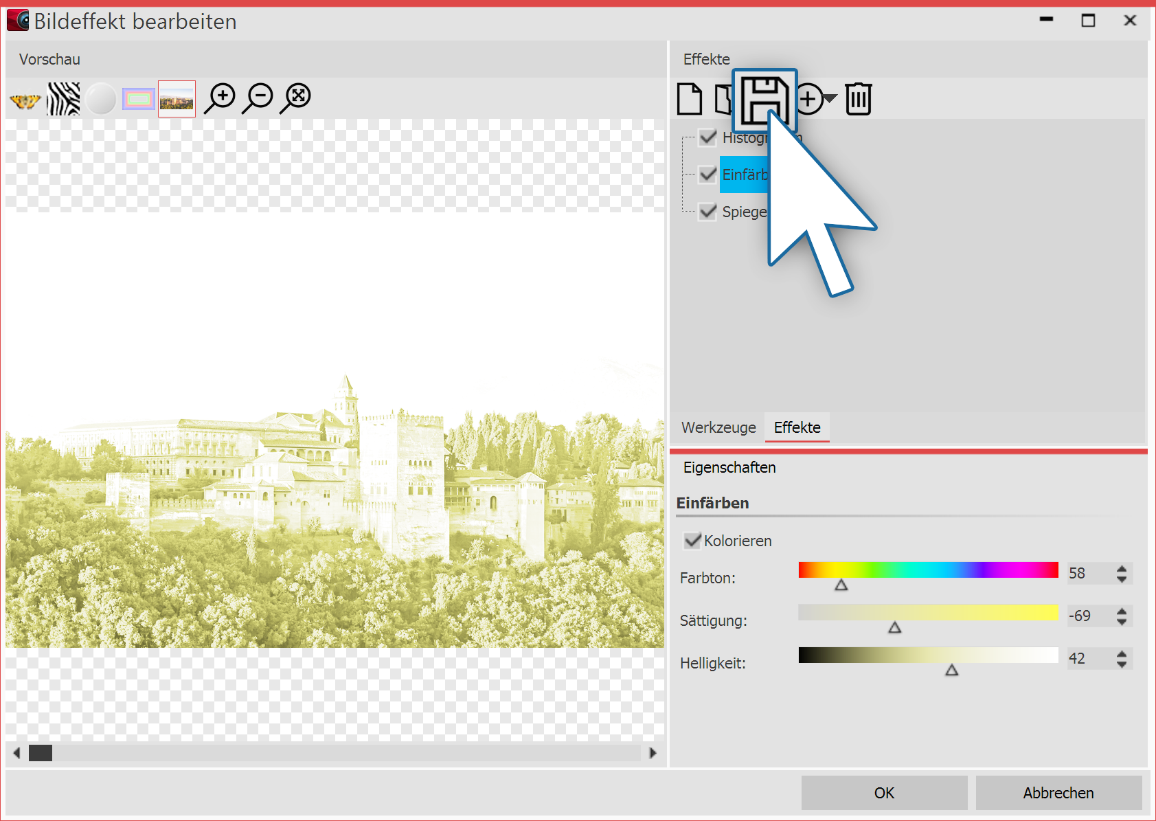The image size is (1156, 821).
Task: Open dropdown arrow next to add effect
Action: [x=830, y=99]
